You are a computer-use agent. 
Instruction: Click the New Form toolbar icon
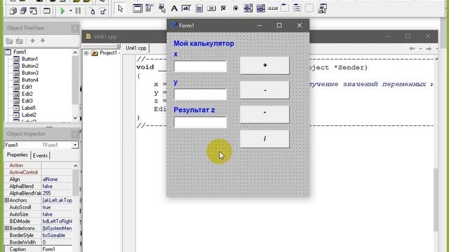(x=47, y=11)
